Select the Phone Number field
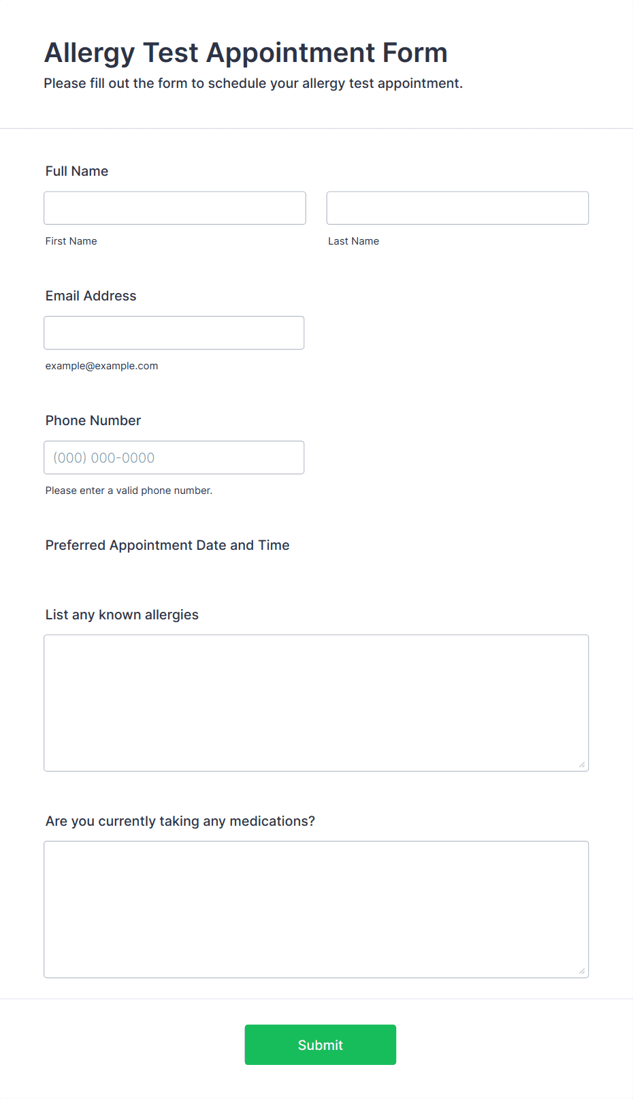The image size is (633, 1099). 174,457
